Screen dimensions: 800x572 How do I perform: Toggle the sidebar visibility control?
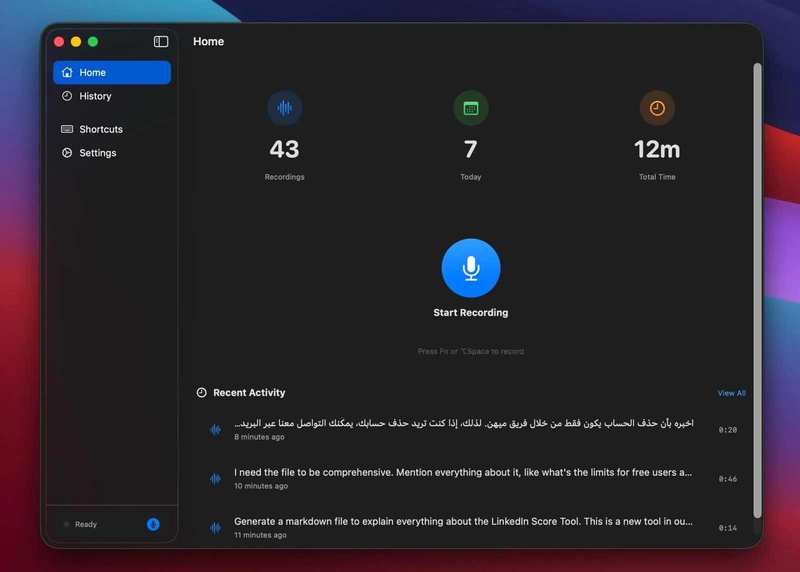point(161,42)
